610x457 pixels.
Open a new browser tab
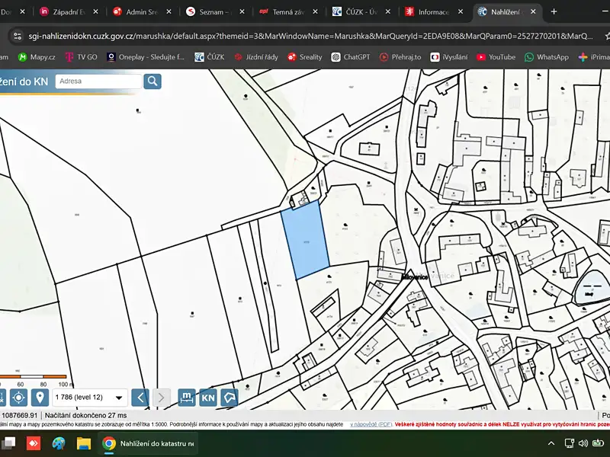(554, 11)
